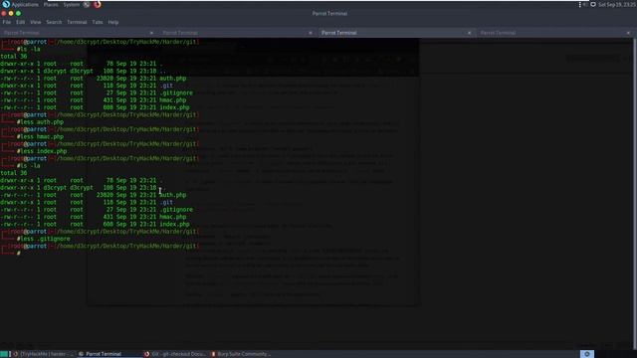Image resolution: width=637 pixels, height=358 pixels.
Task: Open the notification icon beside clock
Action: (593, 4)
